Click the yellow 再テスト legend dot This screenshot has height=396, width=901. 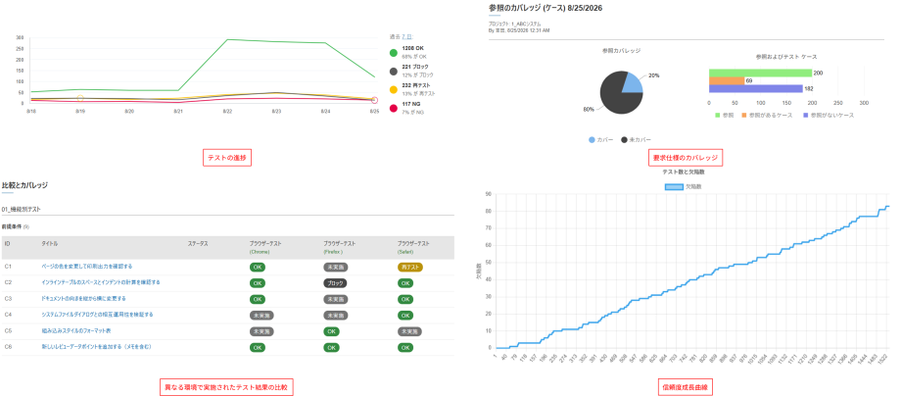pos(394,89)
